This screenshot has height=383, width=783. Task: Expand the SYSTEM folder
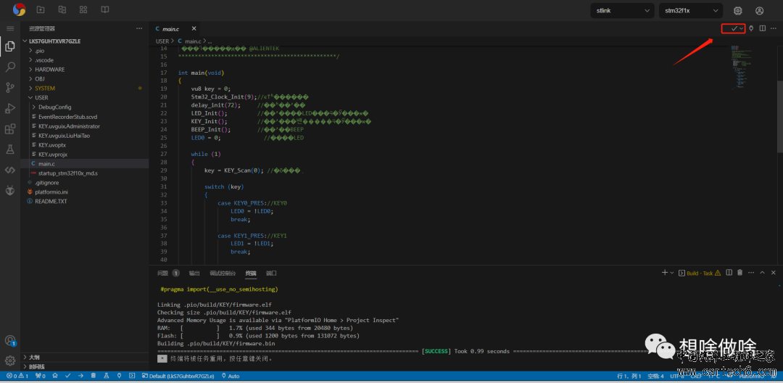[84, 88]
